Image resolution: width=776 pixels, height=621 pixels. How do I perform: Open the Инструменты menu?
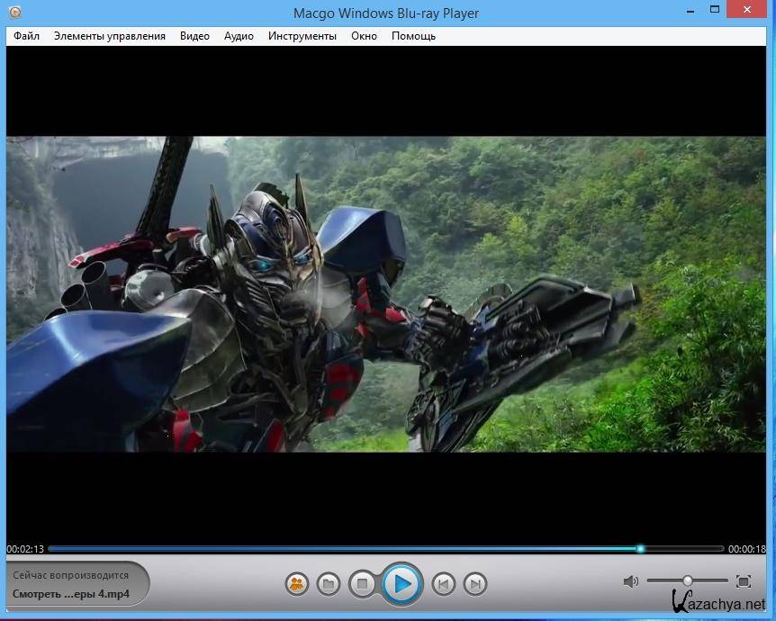pyautogui.click(x=302, y=36)
